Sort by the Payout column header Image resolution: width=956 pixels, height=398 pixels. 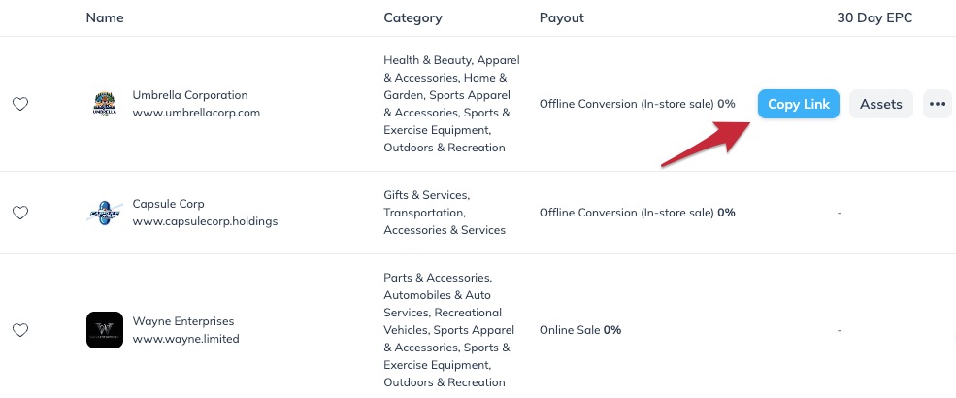pos(562,17)
